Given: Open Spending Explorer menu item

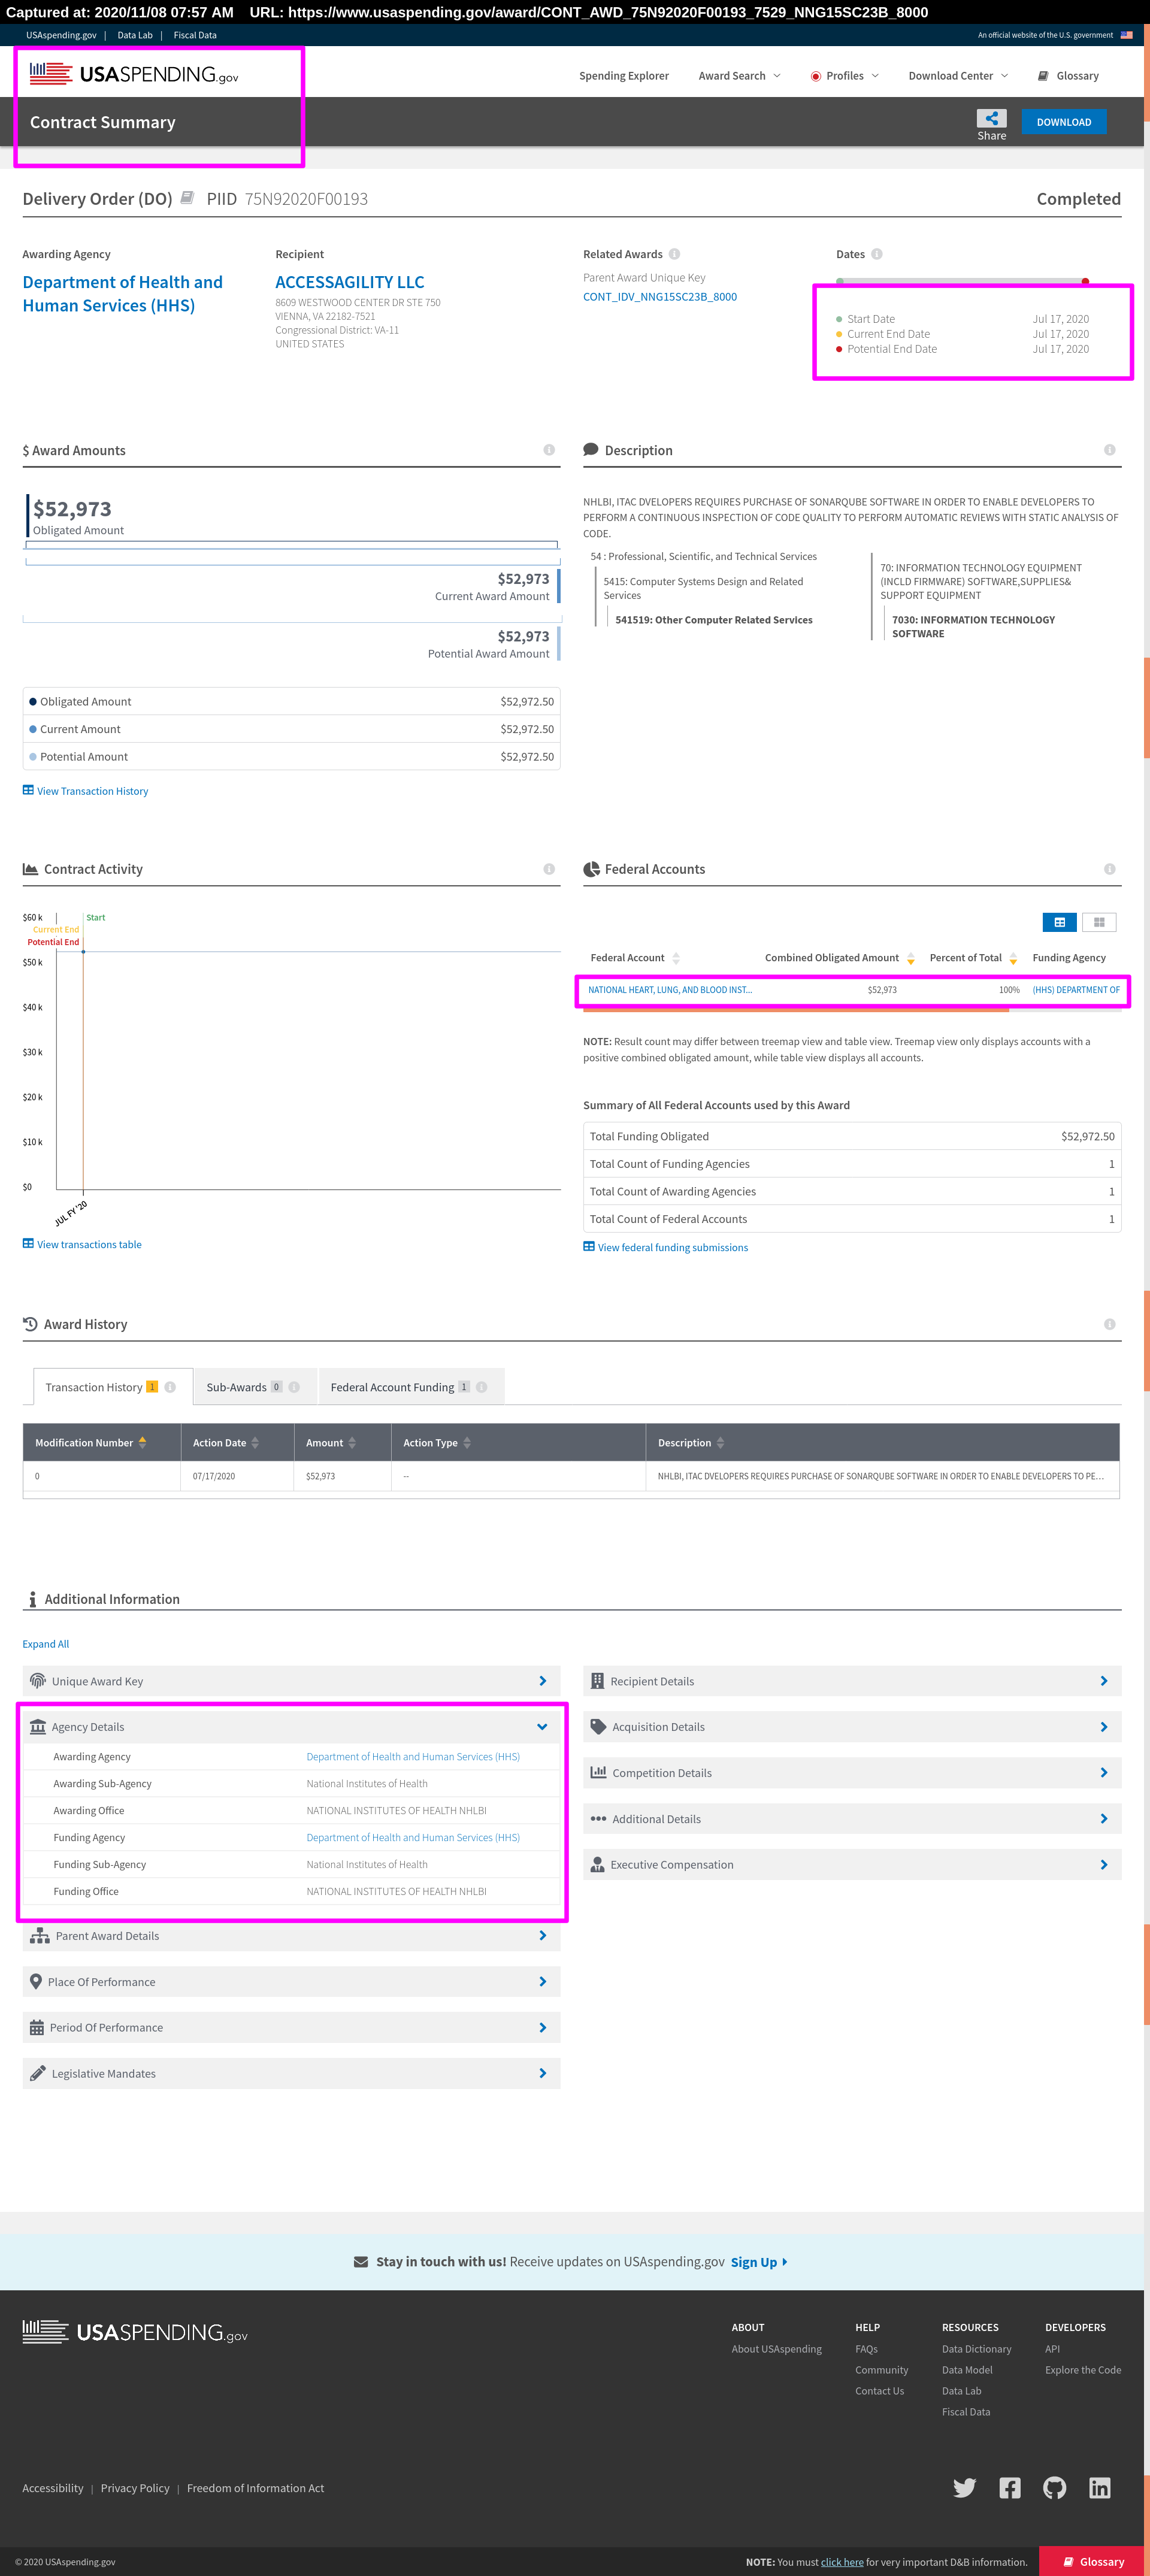Looking at the screenshot, I should [x=624, y=76].
